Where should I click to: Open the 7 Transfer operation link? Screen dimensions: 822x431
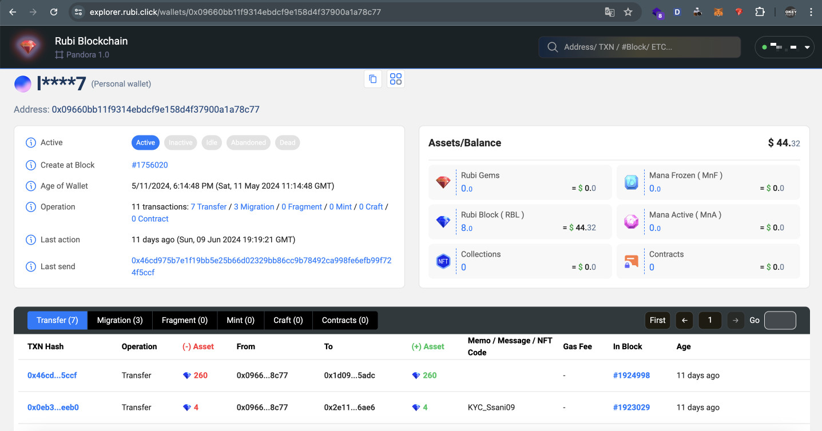[209, 207]
